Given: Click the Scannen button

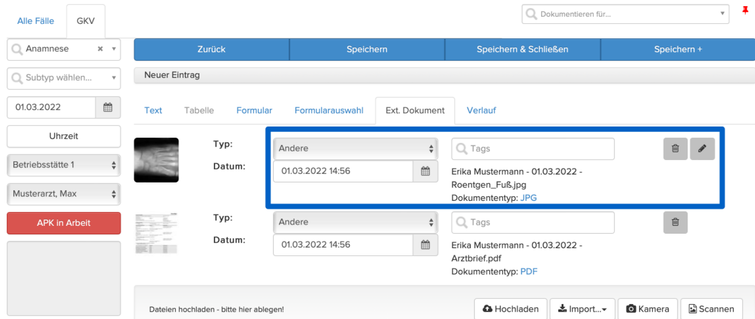Looking at the screenshot, I should [712, 309].
